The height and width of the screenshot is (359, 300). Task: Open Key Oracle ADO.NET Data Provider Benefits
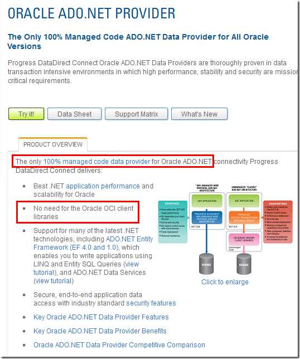click(x=100, y=331)
